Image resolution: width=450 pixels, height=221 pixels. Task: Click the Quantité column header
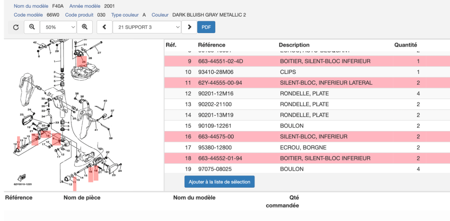point(405,45)
